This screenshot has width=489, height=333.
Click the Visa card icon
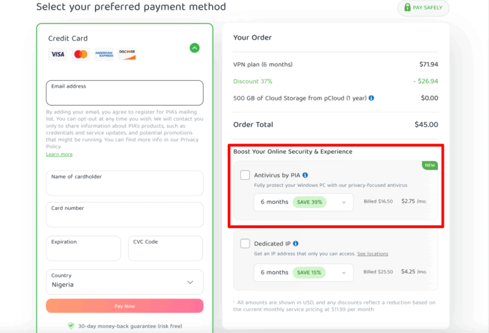(57, 55)
